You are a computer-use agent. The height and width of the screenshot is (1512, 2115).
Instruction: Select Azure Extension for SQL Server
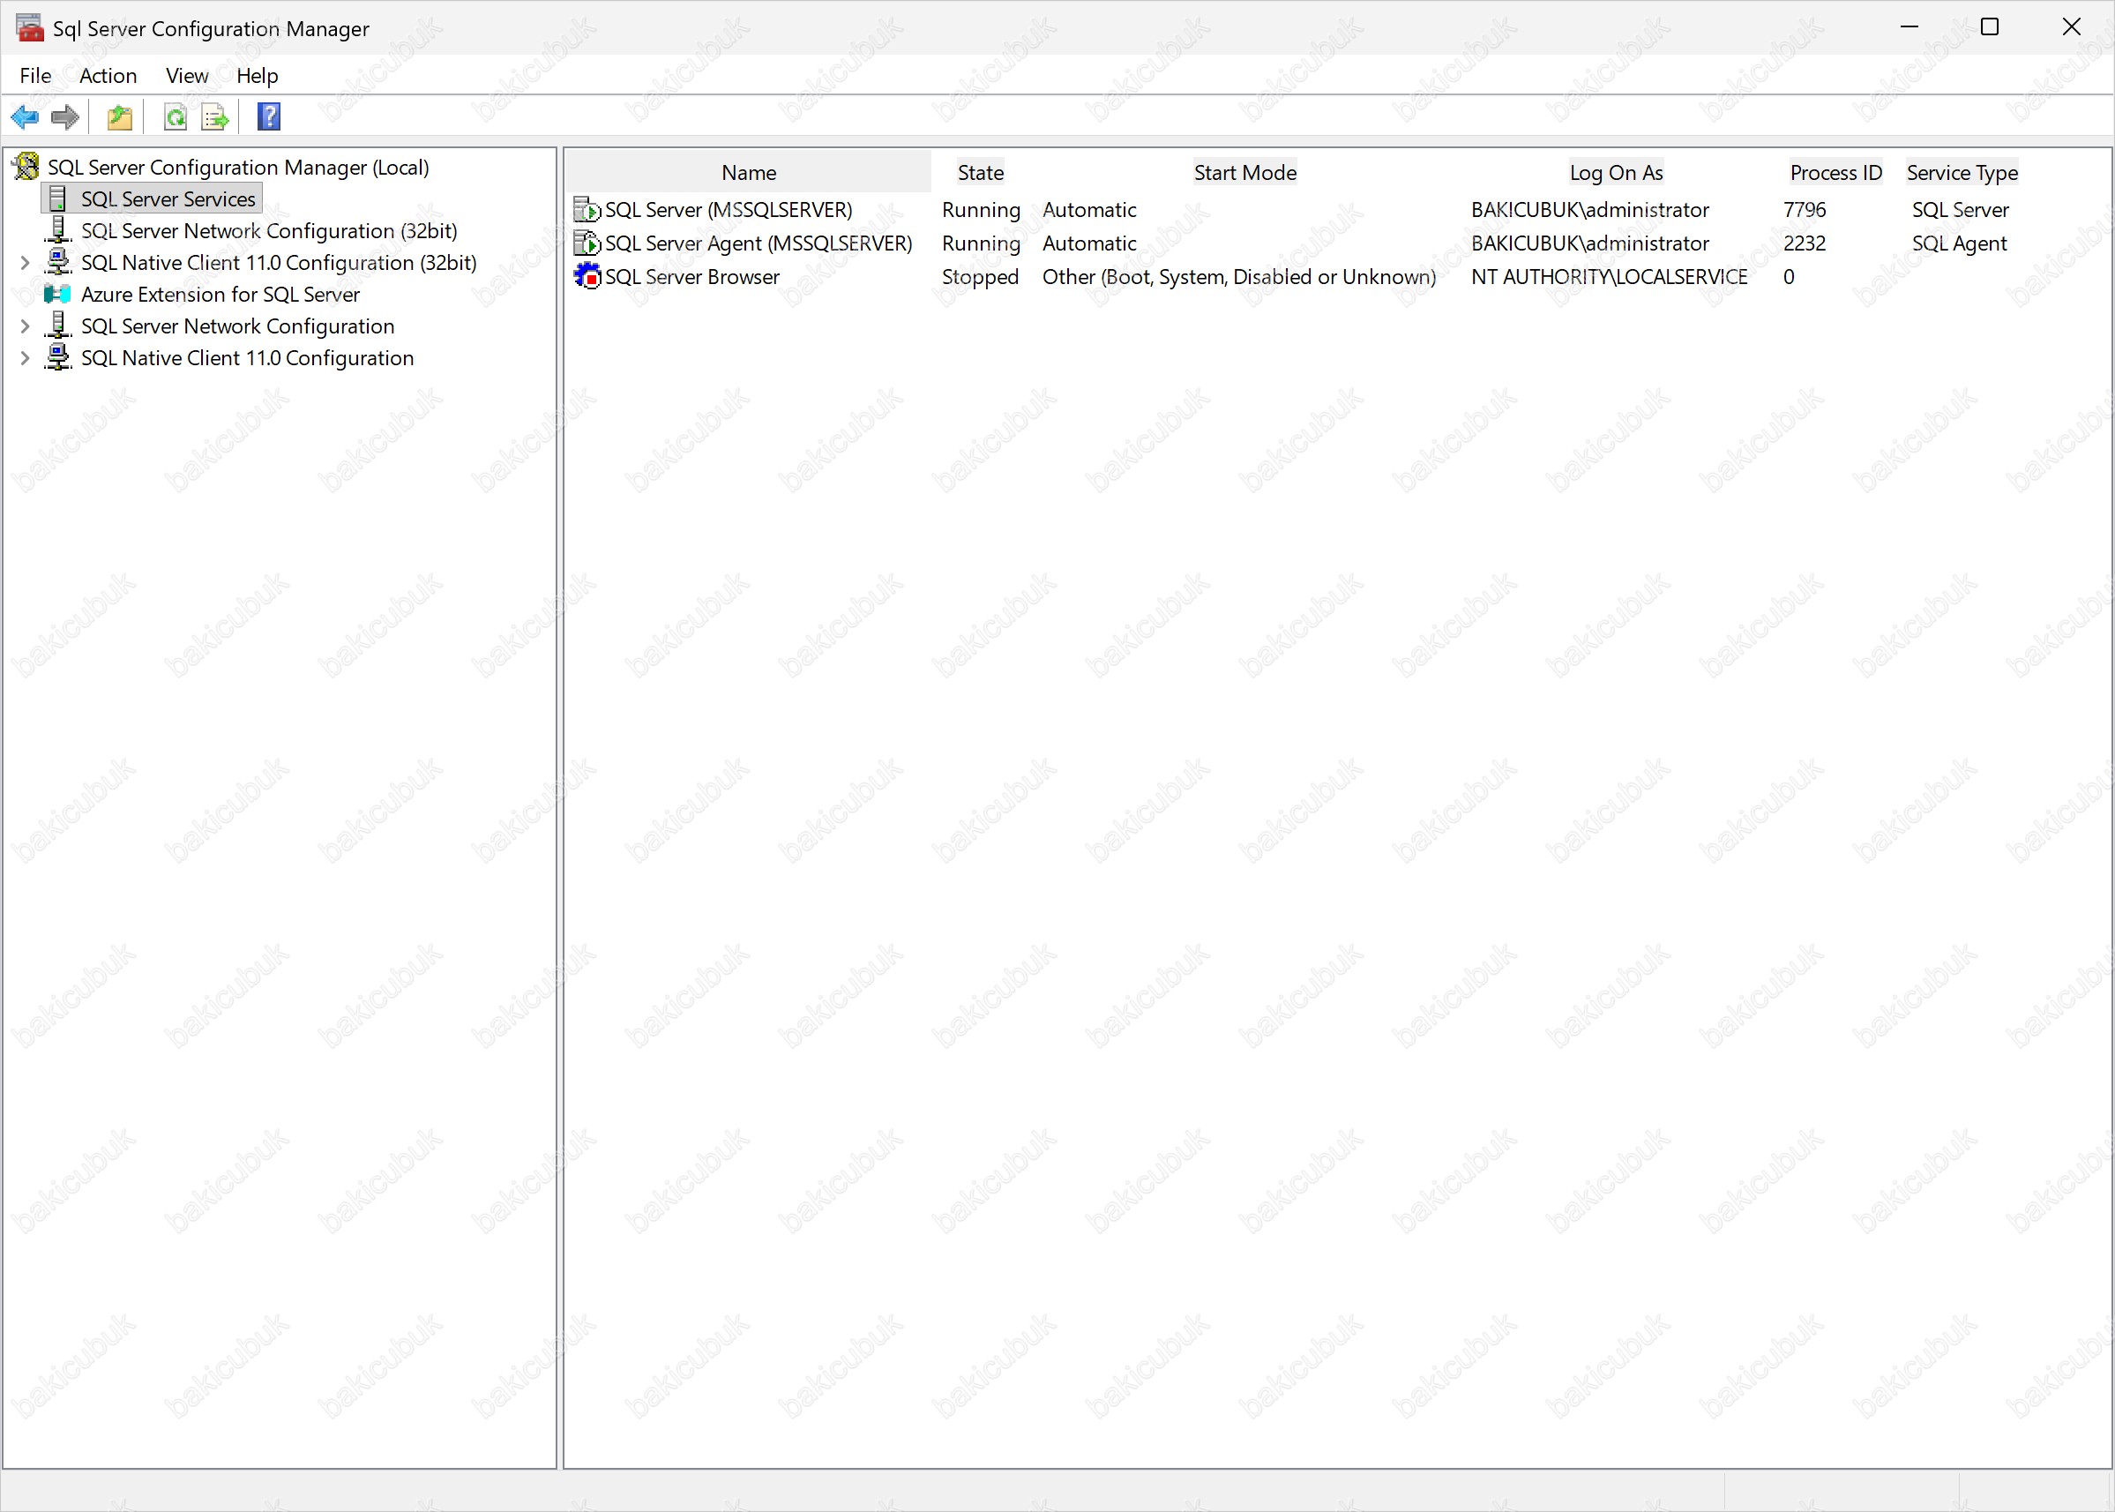[220, 296]
